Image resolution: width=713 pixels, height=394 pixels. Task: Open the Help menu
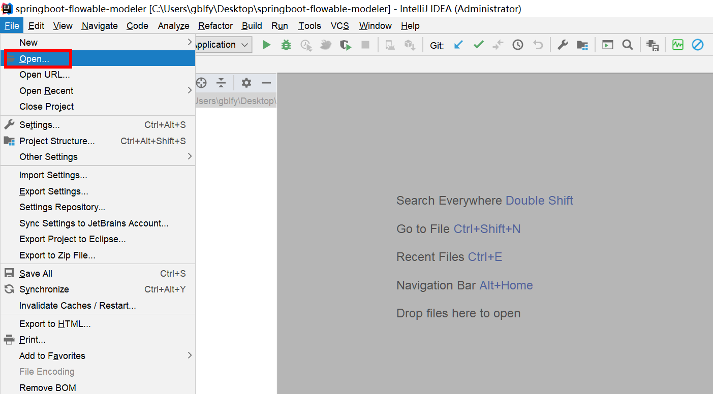click(x=410, y=26)
